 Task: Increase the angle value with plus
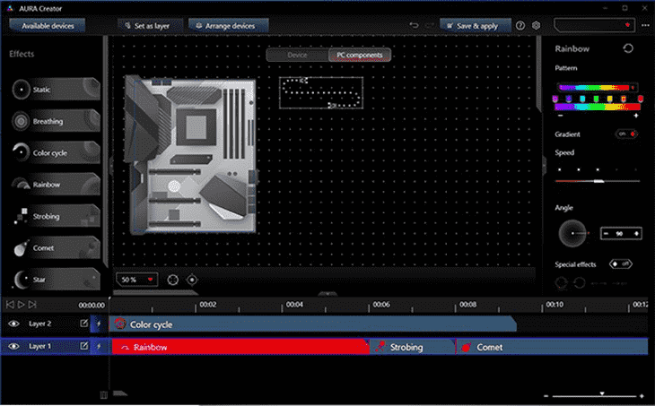pos(636,234)
